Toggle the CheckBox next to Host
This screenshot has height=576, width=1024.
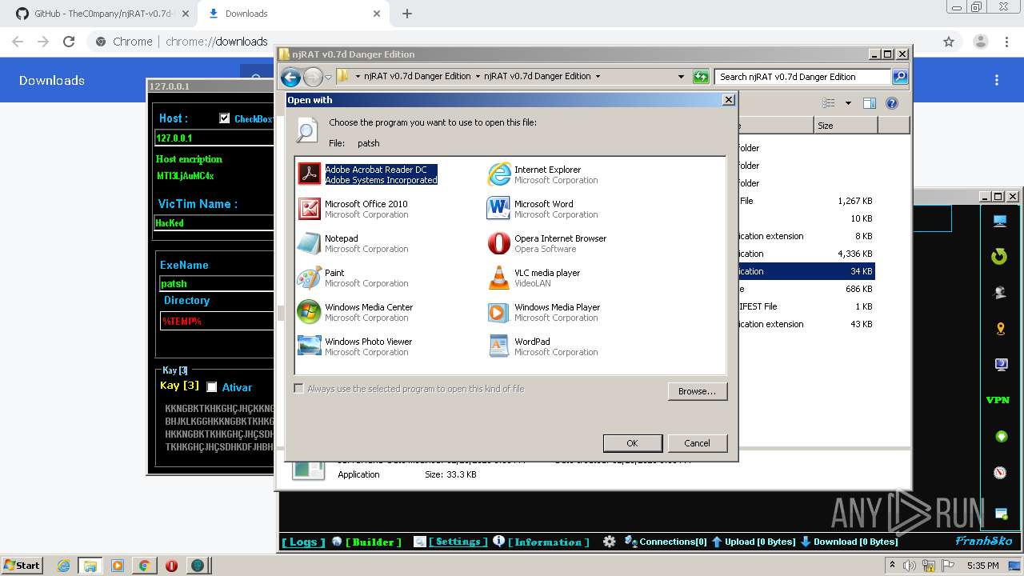(x=225, y=118)
